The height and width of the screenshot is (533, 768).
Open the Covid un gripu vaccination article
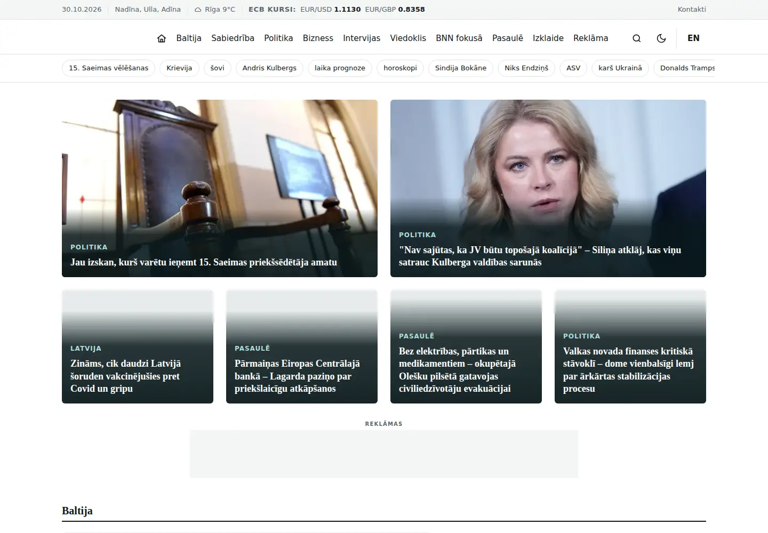point(126,376)
